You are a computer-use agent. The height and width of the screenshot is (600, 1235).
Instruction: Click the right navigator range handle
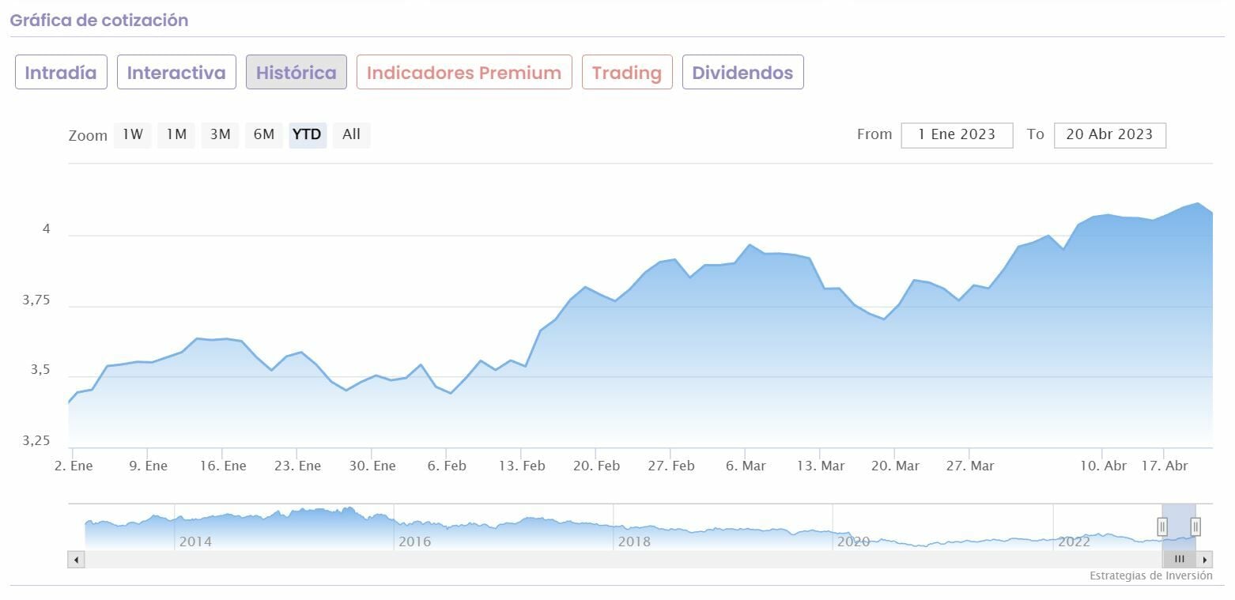point(1195,526)
